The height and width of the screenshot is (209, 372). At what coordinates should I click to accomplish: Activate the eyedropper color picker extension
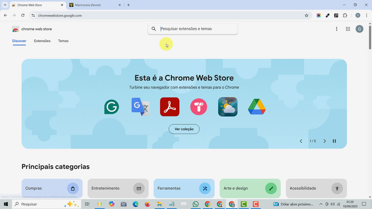click(x=327, y=15)
